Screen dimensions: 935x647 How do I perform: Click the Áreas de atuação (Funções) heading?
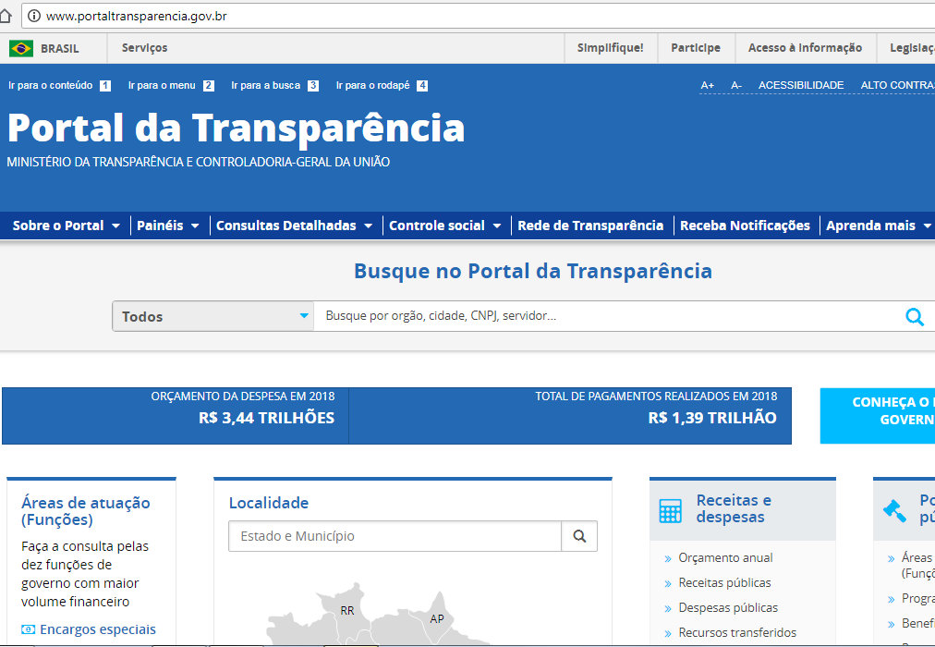pyautogui.click(x=86, y=511)
